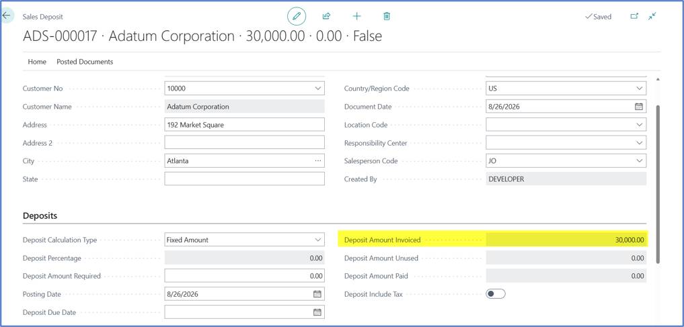Image resolution: width=684 pixels, height=327 pixels.
Task: Click the Deposit Amount Invoiced label
Action: (382, 240)
